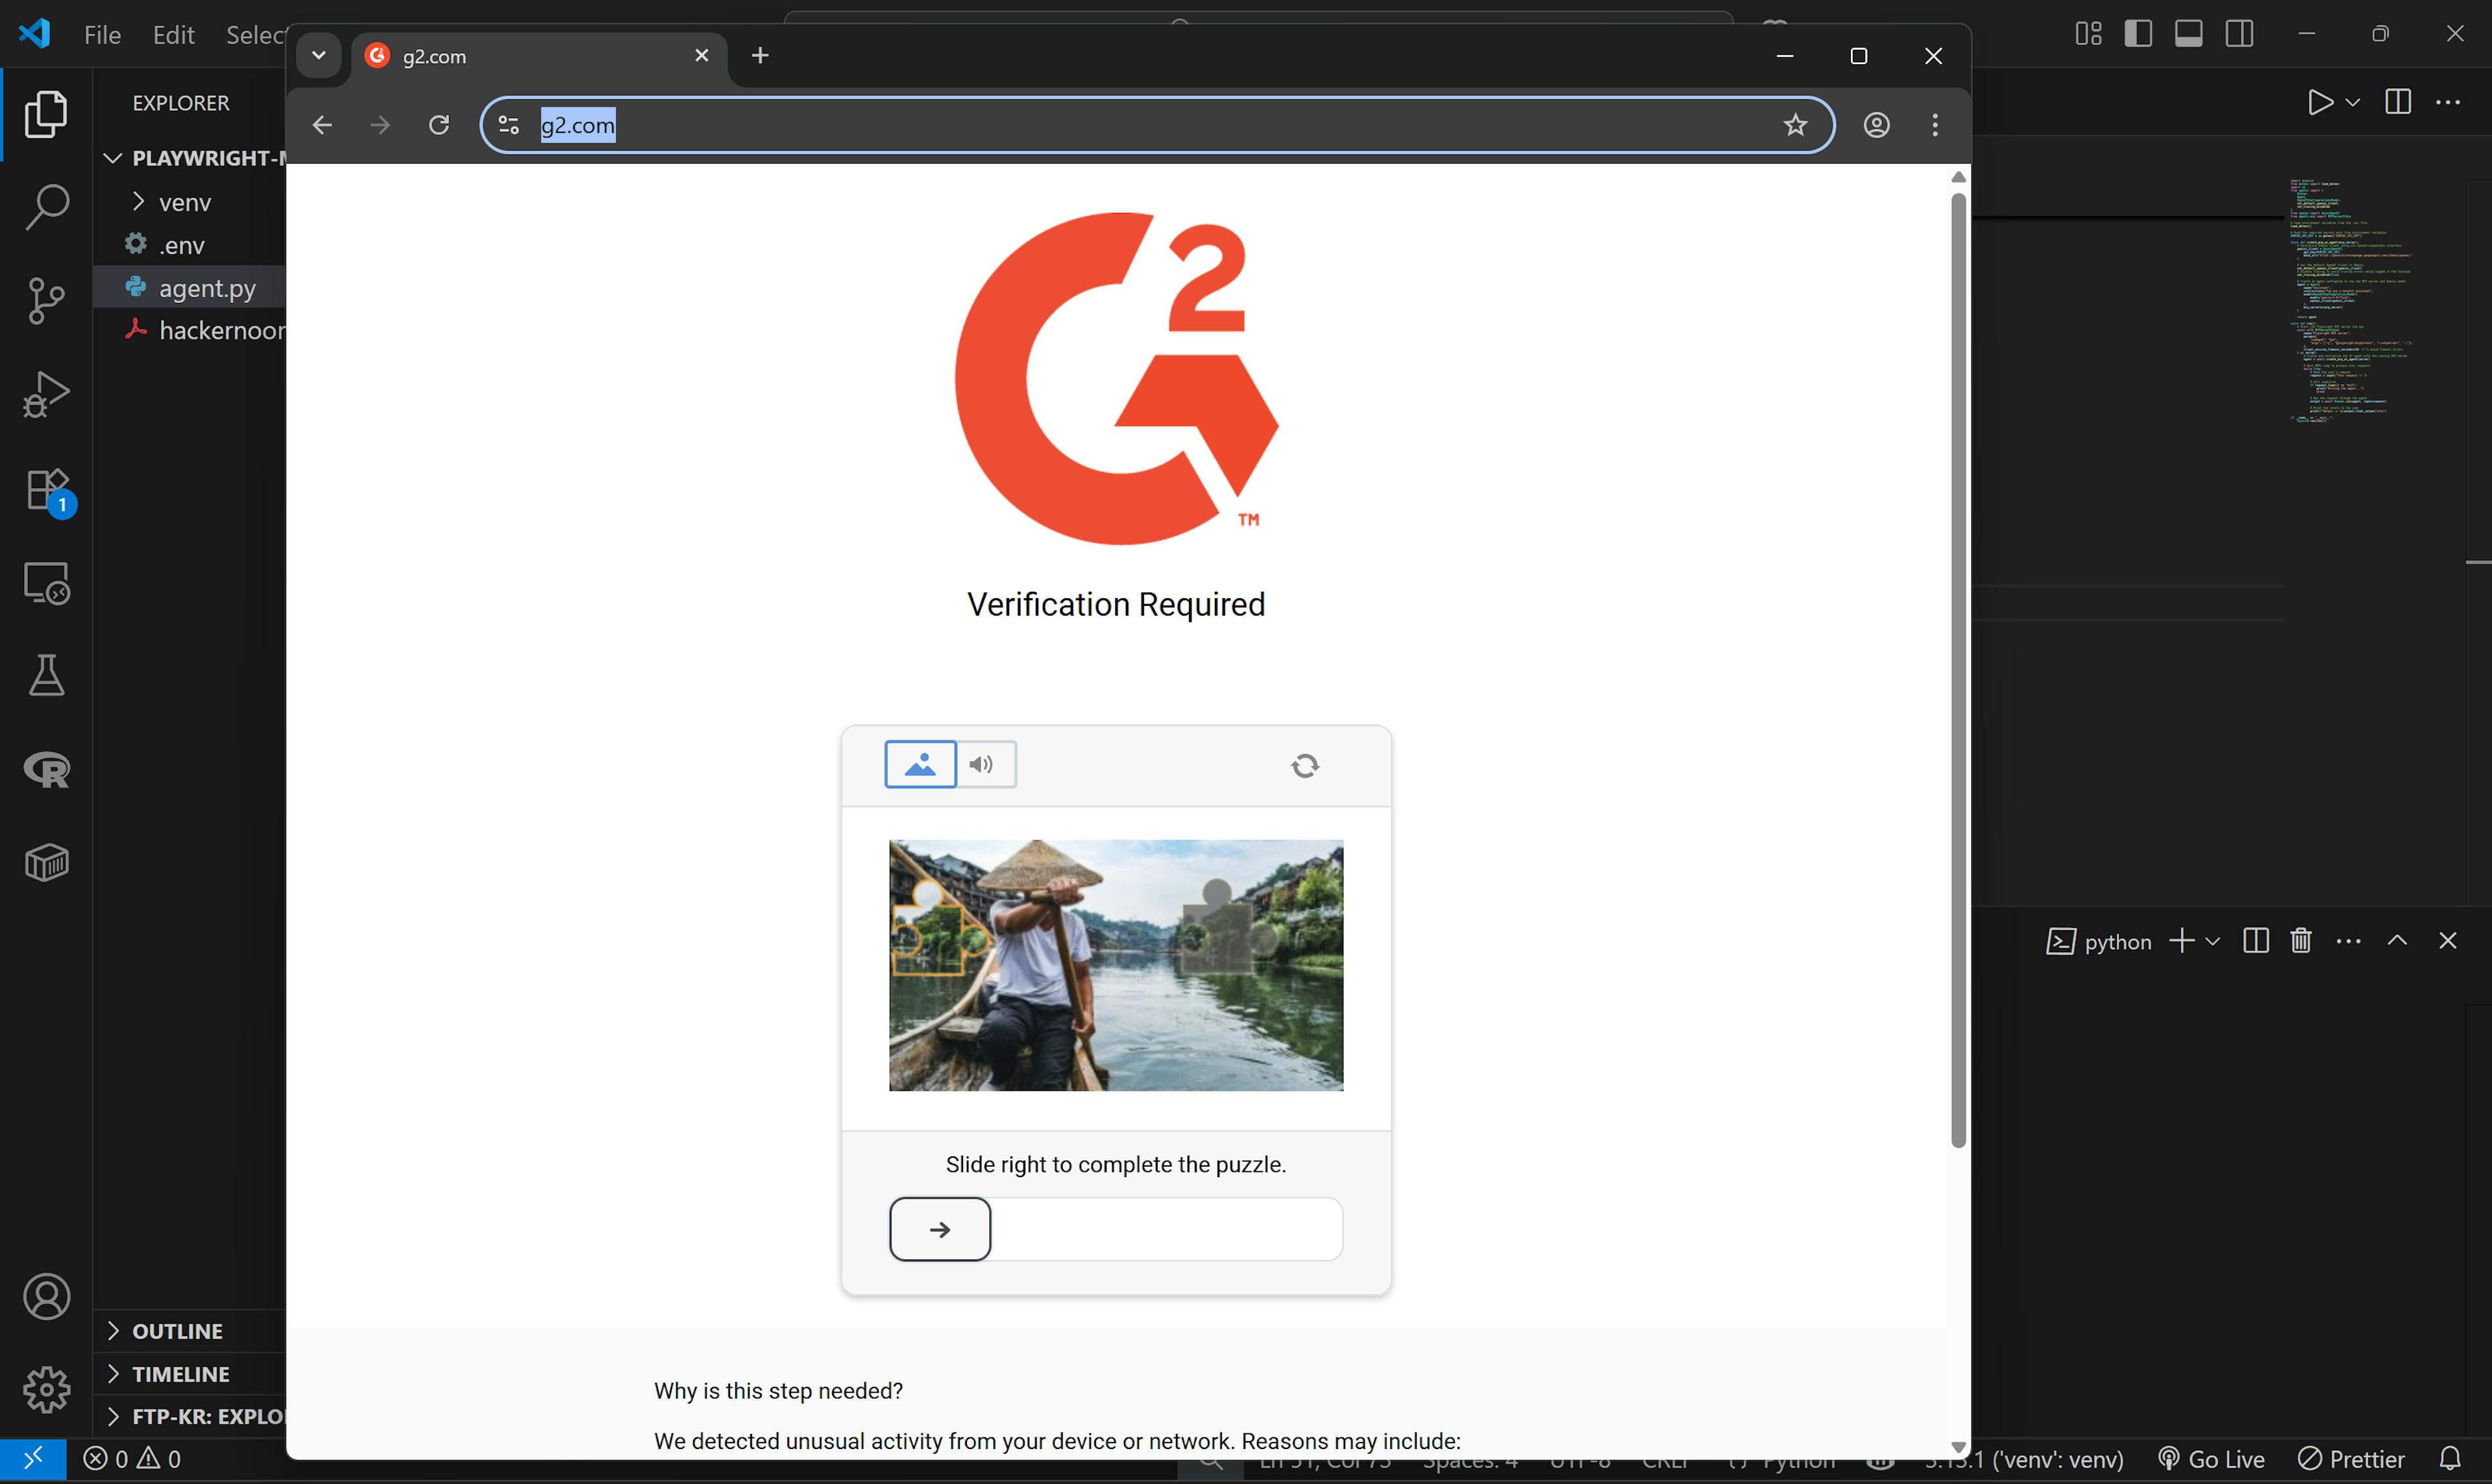Close the terminal panel
The image size is (2492, 1484).
pyautogui.click(x=2447, y=940)
